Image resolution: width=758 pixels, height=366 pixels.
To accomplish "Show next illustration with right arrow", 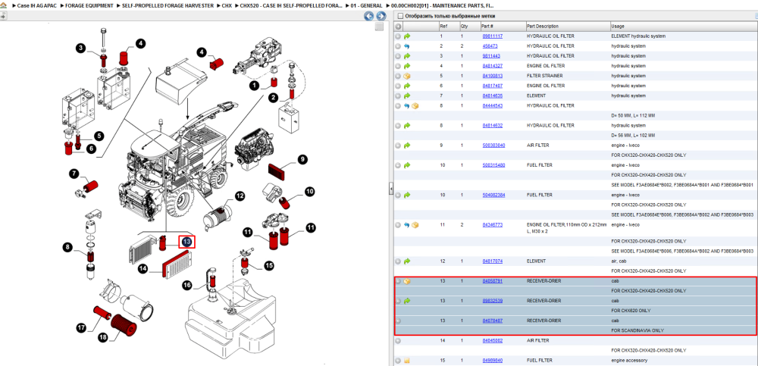I will (x=381, y=16).
